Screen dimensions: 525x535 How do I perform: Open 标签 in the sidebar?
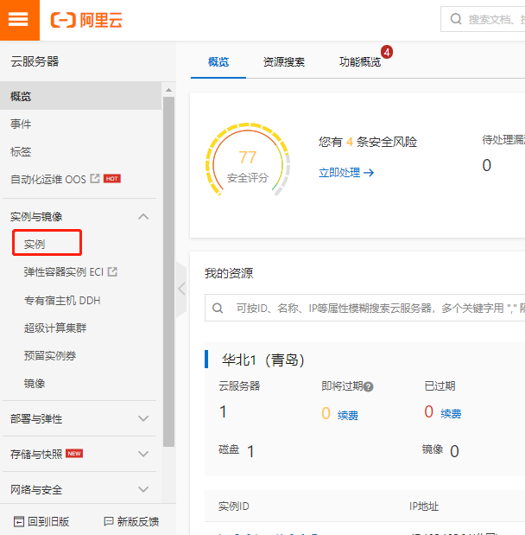pos(21,151)
